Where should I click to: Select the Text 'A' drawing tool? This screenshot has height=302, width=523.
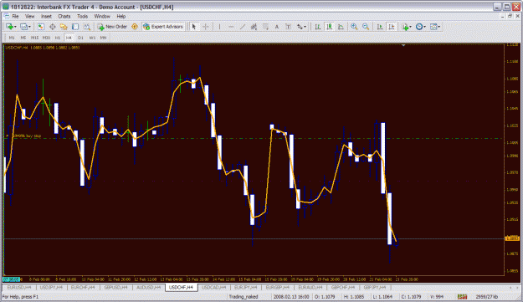click(277, 27)
